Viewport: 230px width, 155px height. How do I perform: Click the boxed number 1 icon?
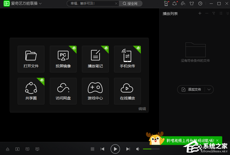tap(17, 149)
